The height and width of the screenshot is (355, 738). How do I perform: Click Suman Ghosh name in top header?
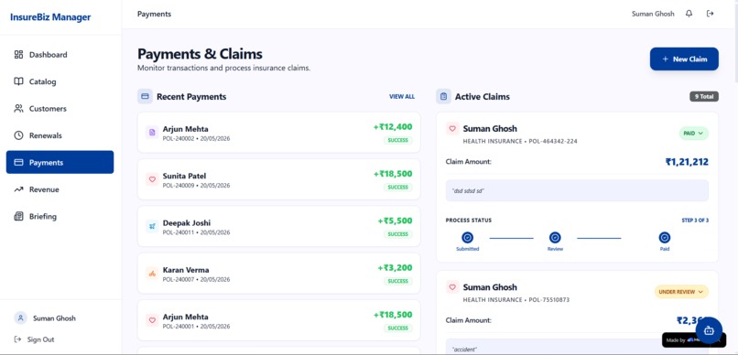653,14
